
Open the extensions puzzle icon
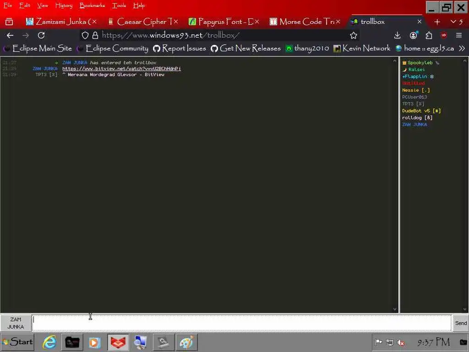tap(429, 35)
